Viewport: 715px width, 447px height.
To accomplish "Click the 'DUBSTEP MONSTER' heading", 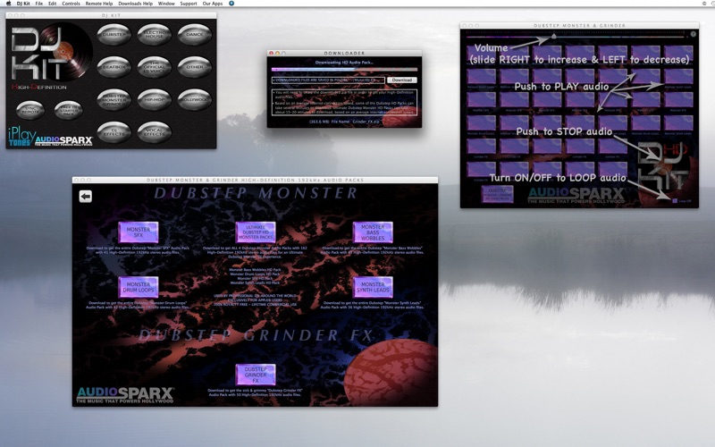I will tap(256, 193).
